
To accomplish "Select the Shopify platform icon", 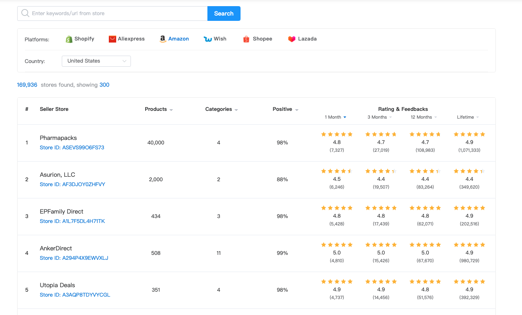I will pyautogui.click(x=69, y=39).
